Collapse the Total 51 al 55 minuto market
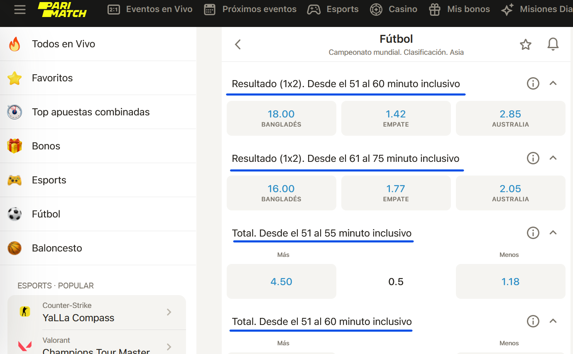 click(553, 232)
